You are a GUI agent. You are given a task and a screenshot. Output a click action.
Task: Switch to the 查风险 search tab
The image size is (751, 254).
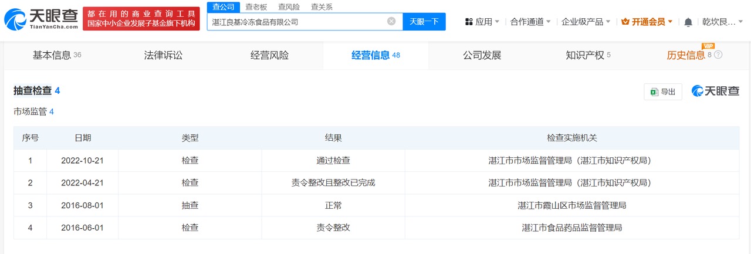(288, 7)
